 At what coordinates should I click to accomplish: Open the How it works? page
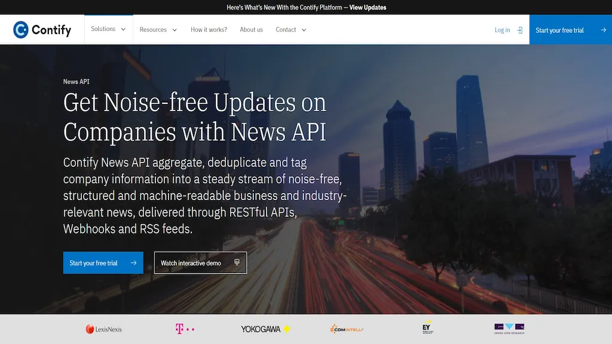(209, 30)
